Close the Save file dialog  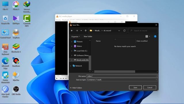coord(156,25)
